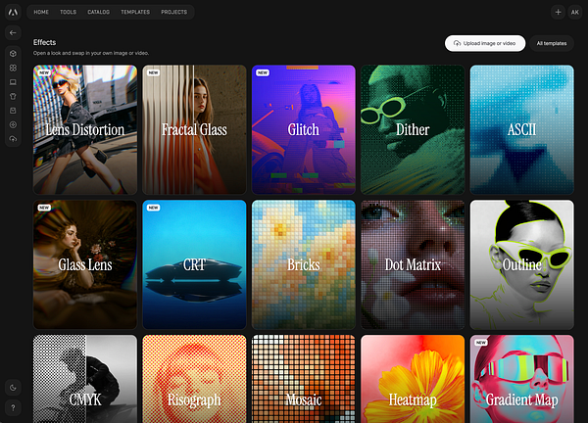Click the plus button in top bar
588x423 pixels.
coord(558,12)
